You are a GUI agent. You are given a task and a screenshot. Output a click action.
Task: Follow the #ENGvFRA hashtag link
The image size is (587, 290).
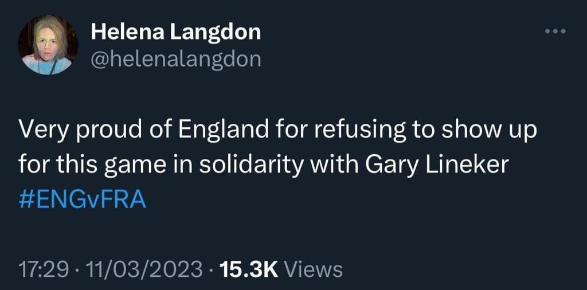(x=83, y=200)
